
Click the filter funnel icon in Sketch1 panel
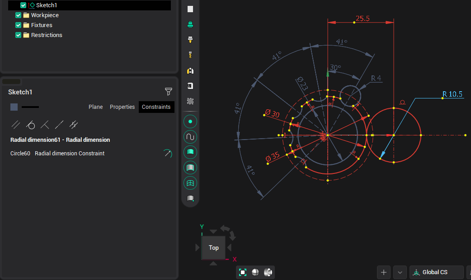(x=169, y=92)
